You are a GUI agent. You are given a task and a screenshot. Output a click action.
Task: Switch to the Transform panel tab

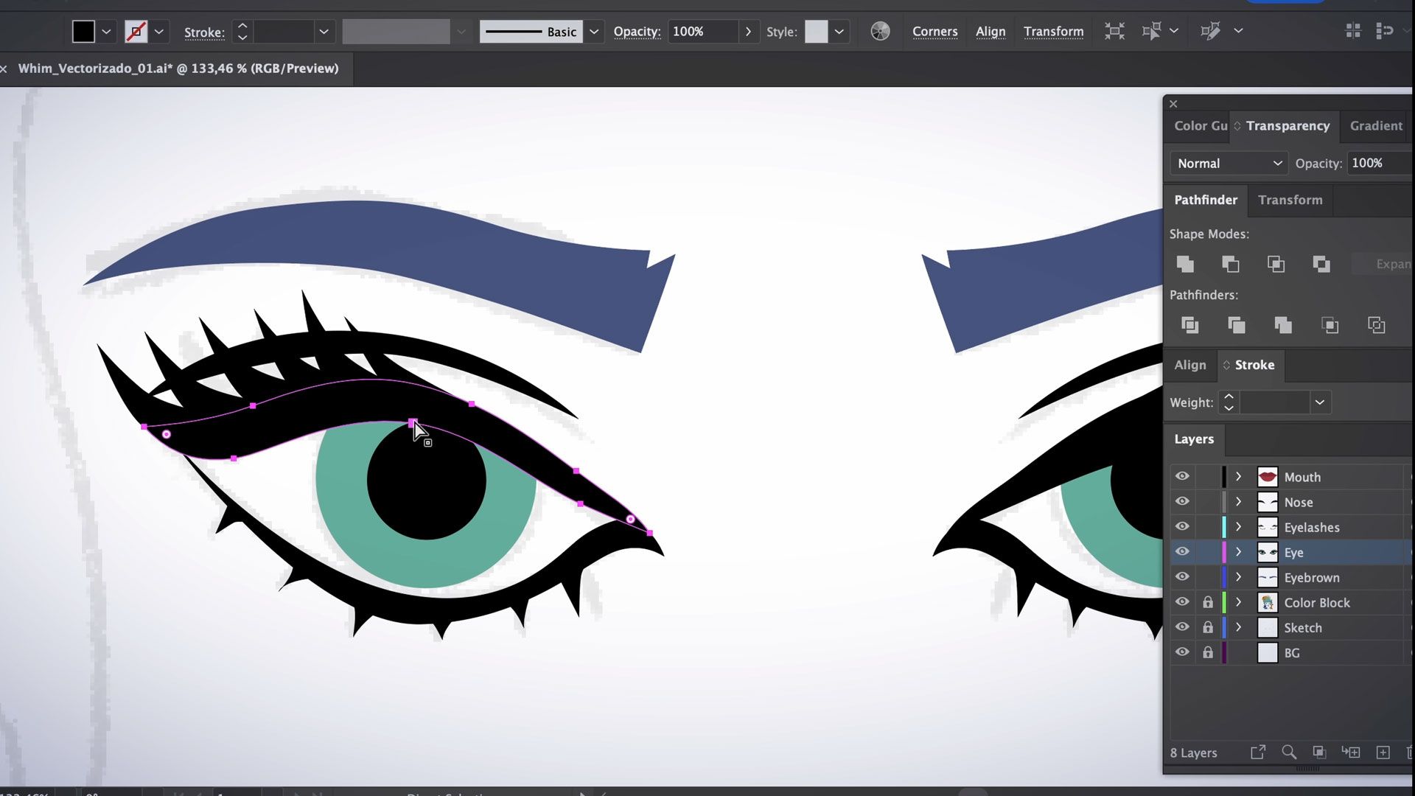click(1290, 200)
